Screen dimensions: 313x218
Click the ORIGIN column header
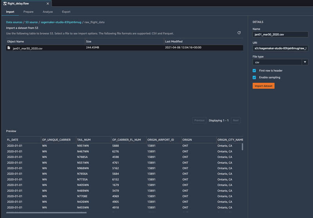pos(187,140)
